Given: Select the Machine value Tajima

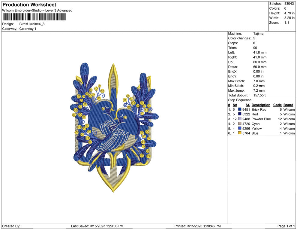Looking at the screenshot, I should pos(258,34).
